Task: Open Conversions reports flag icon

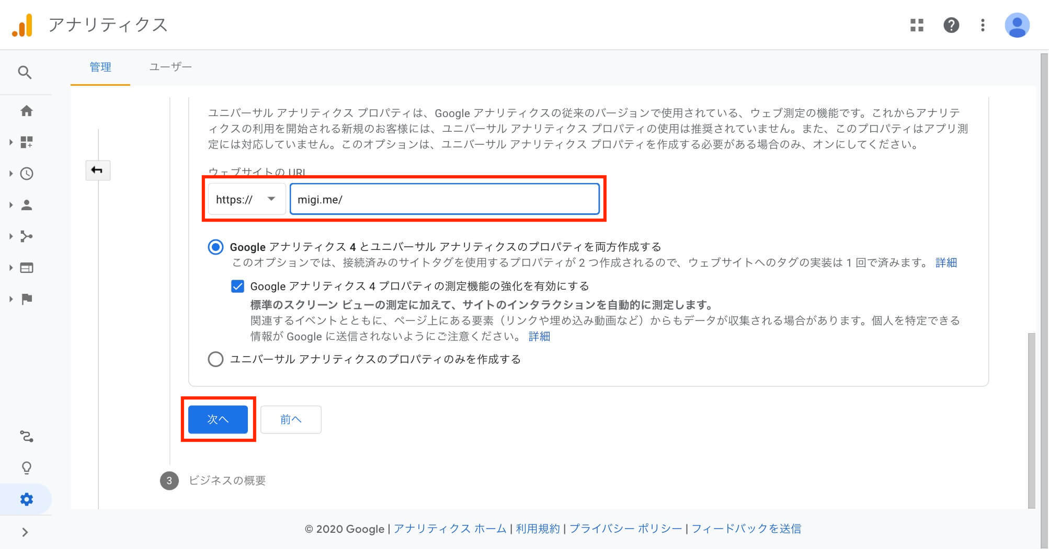Action: click(x=27, y=299)
